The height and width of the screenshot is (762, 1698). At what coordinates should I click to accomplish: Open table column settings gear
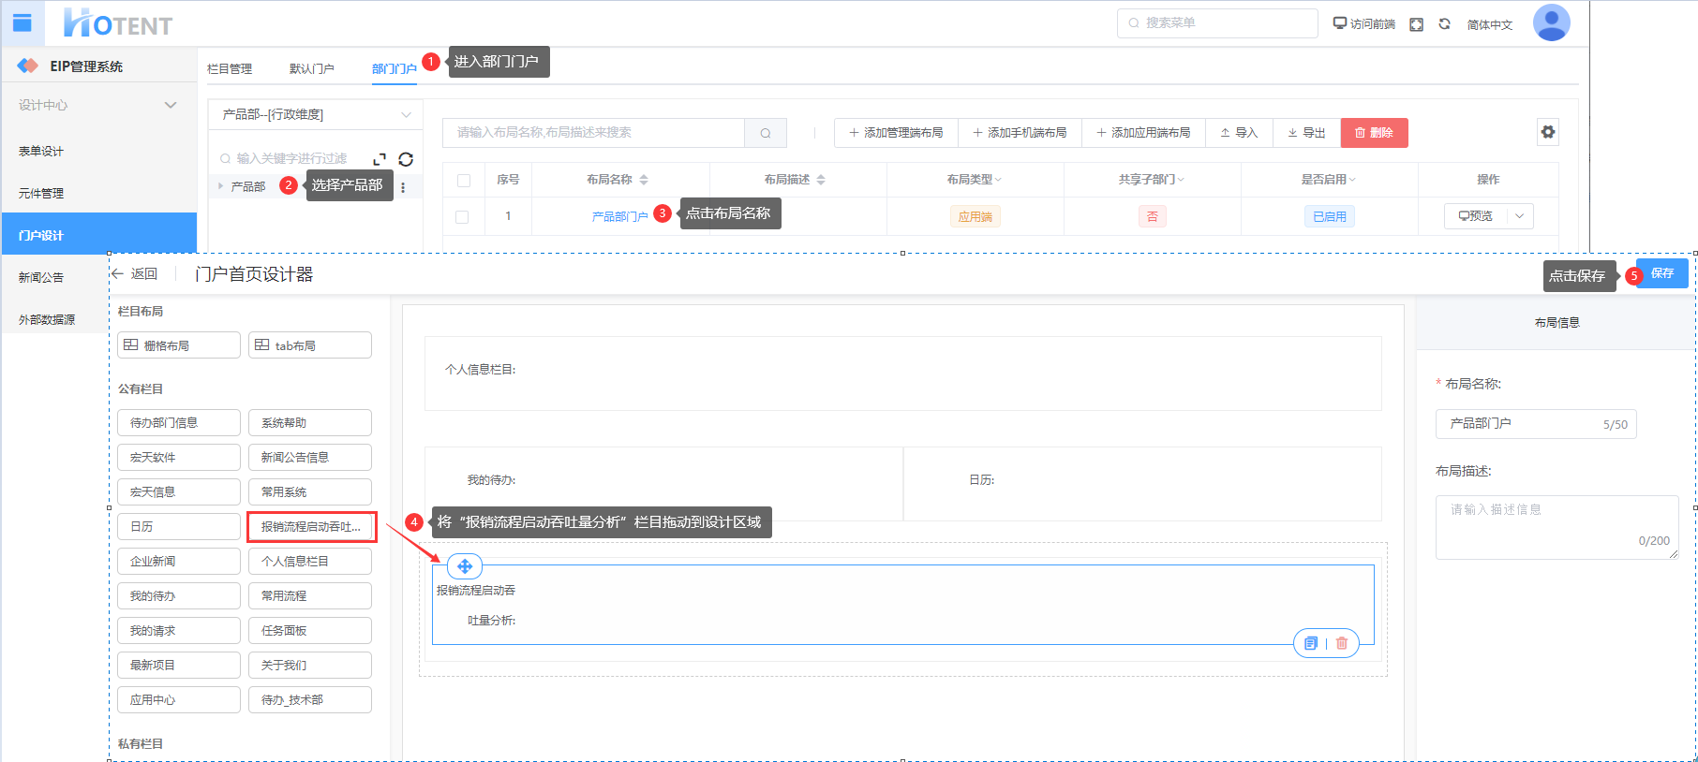(1548, 132)
